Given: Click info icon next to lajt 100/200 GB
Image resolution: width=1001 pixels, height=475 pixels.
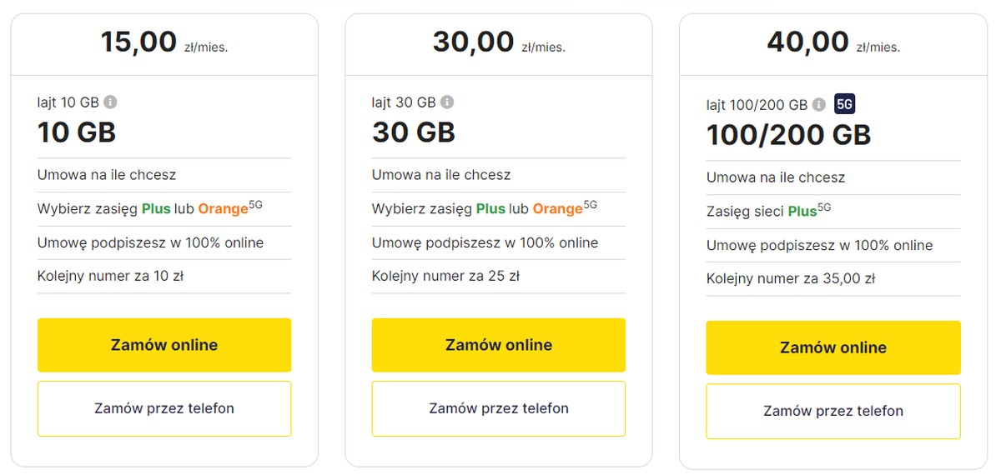Looking at the screenshot, I should pos(819,105).
